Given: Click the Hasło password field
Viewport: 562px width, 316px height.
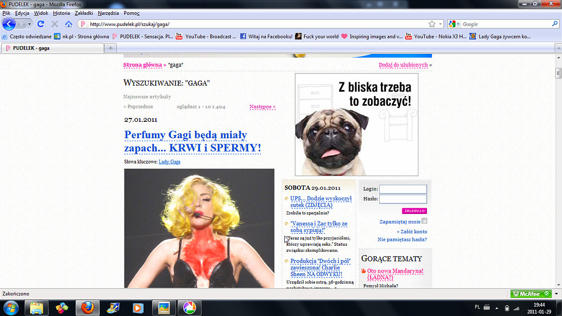Looking at the screenshot, I should [403, 199].
